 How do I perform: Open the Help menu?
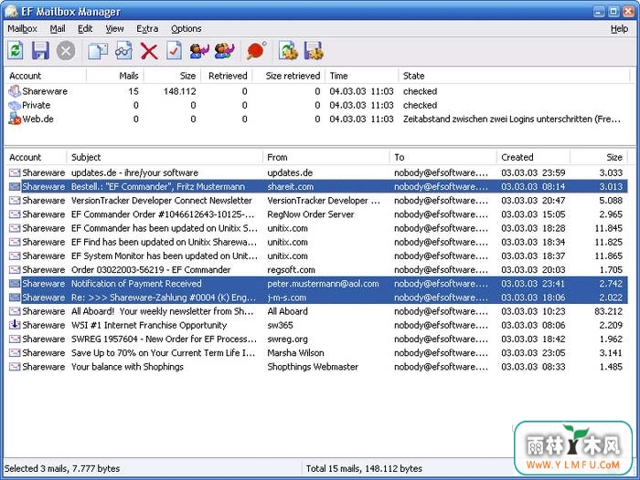tap(619, 28)
